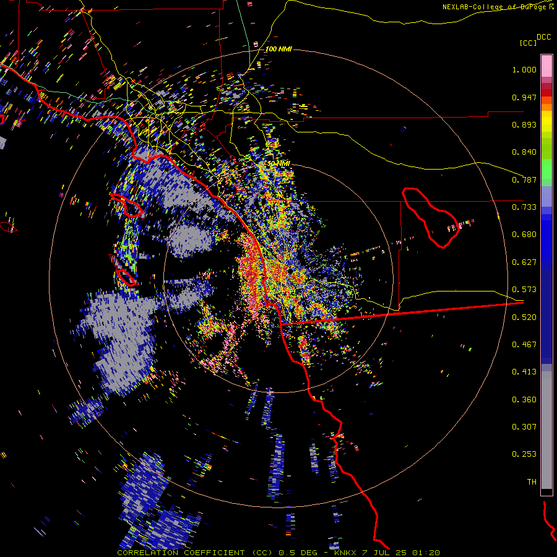557x557 pixels.
Task: Click the 100 NMI range ring label
Action: [x=278, y=49]
